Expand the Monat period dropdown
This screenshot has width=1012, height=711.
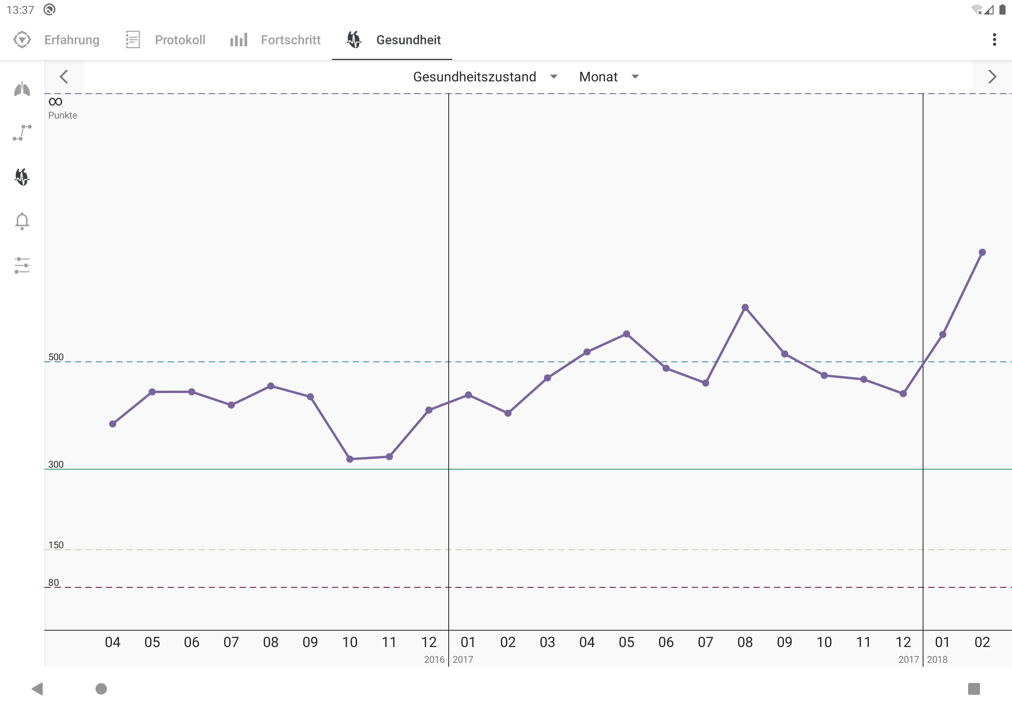609,77
